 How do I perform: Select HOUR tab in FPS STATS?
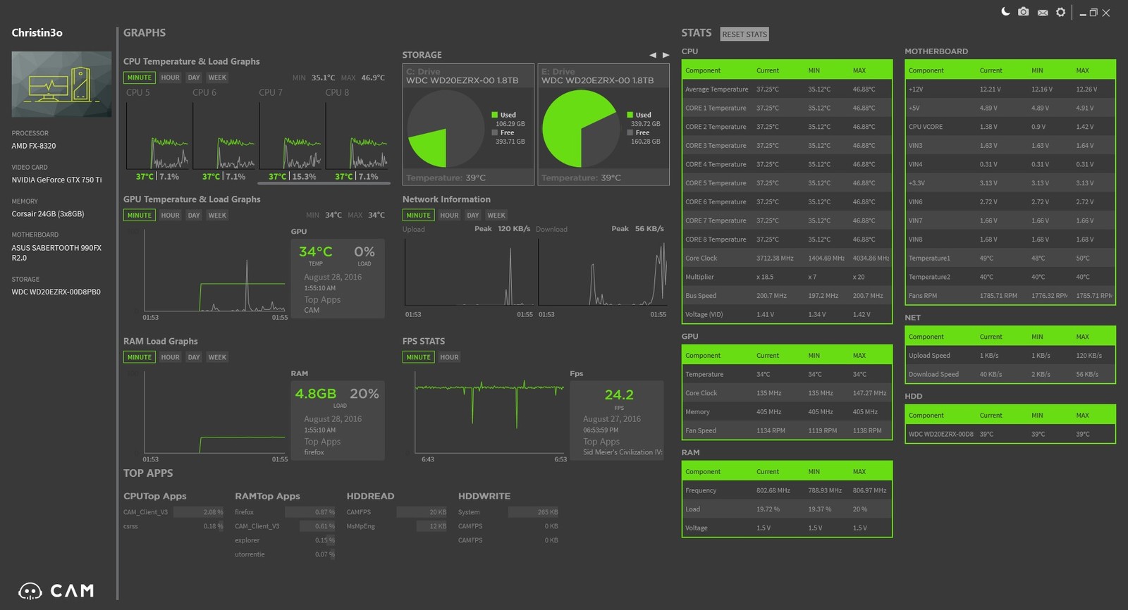point(449,357)
